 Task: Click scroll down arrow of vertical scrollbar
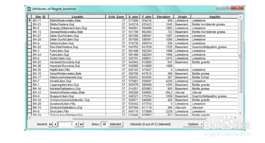pos(240,113)
